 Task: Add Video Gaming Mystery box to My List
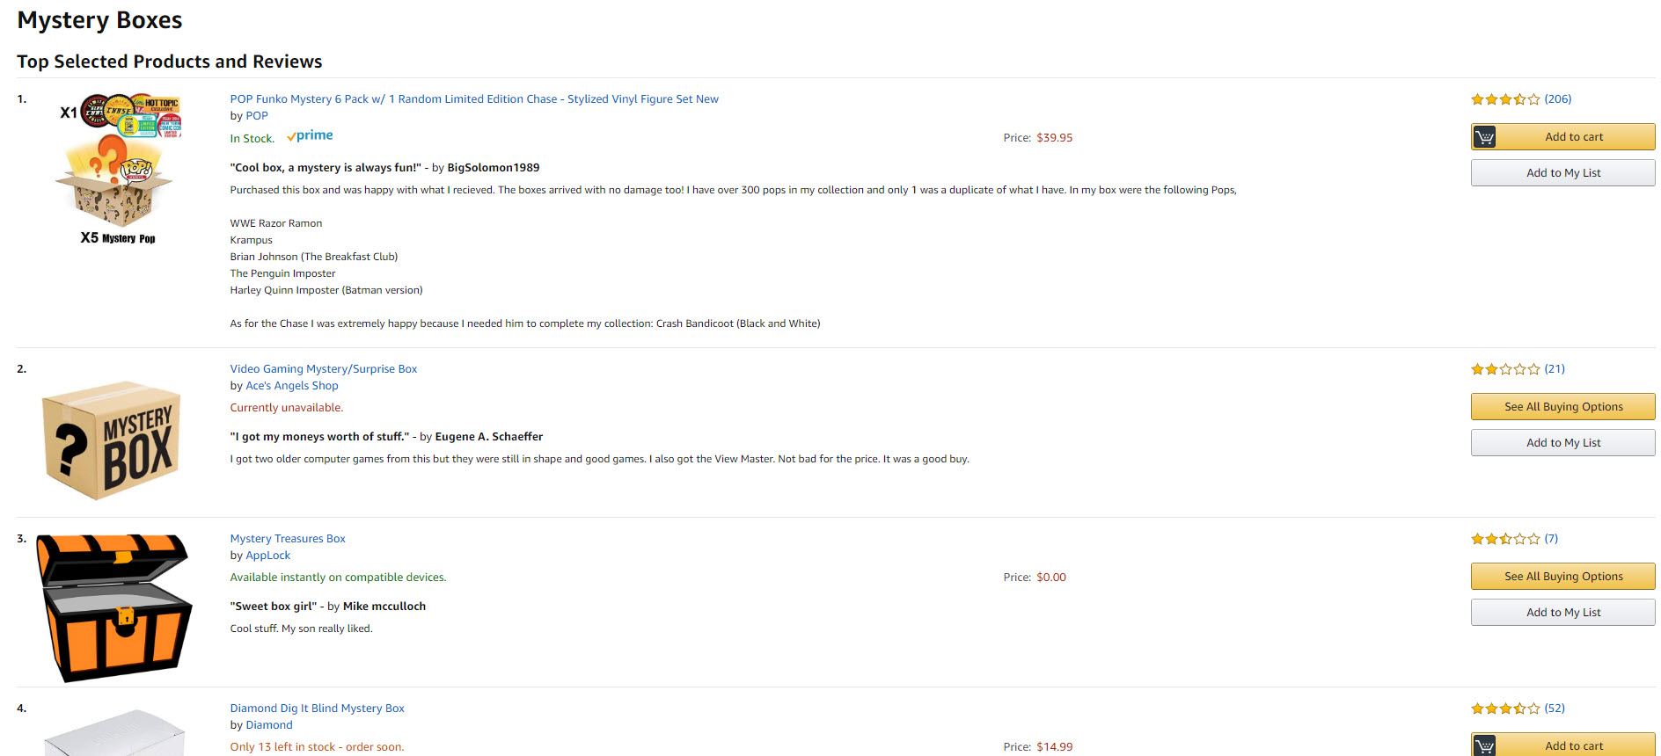point(1562,443)
